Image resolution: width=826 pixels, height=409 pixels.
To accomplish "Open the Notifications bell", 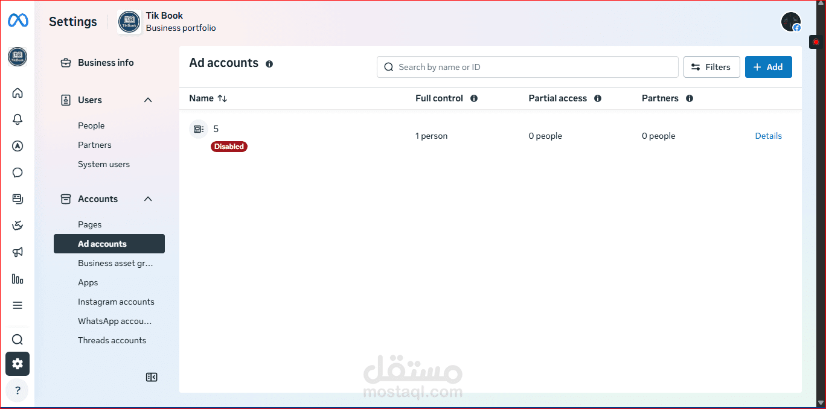I will [18, 119].
